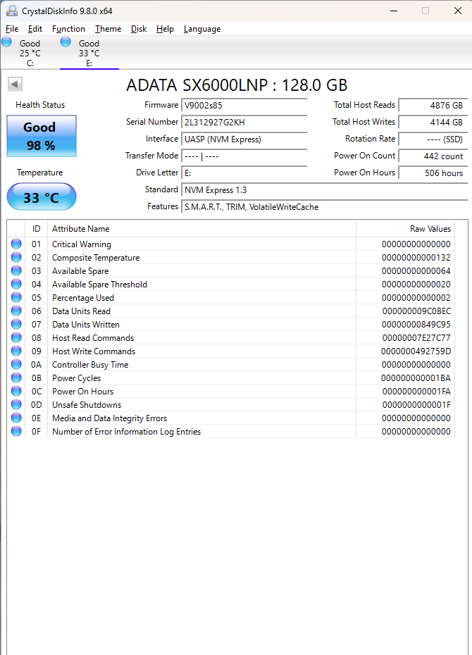The height and width of the screenshot is (655, 472).
Task: Click the E: drive status orb
Action: click(66, 42)
